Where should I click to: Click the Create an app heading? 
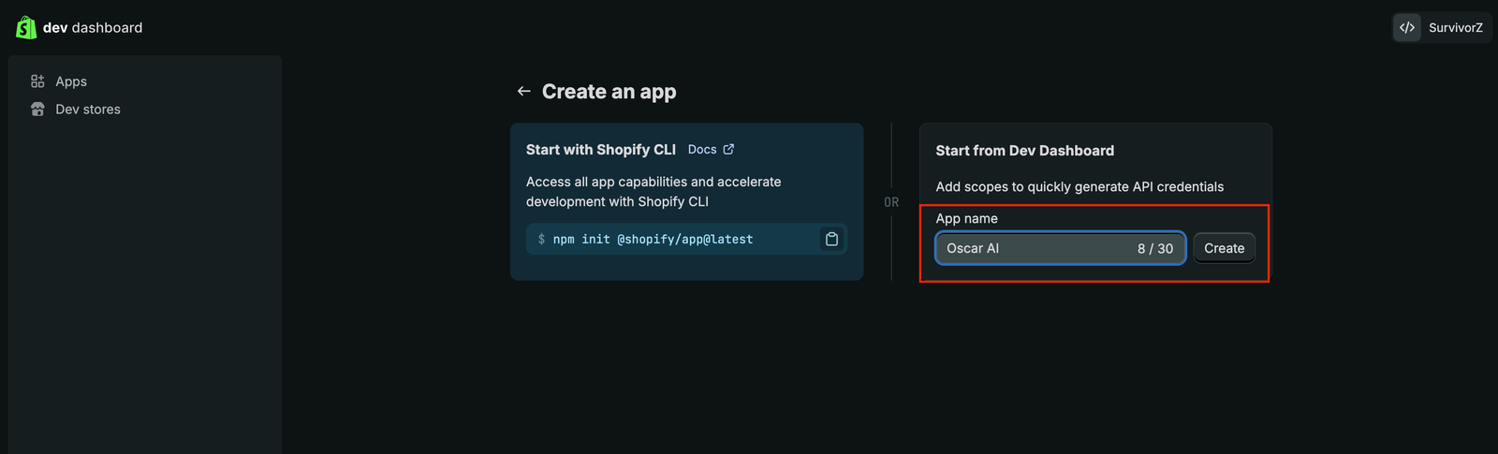coord(609,92)
